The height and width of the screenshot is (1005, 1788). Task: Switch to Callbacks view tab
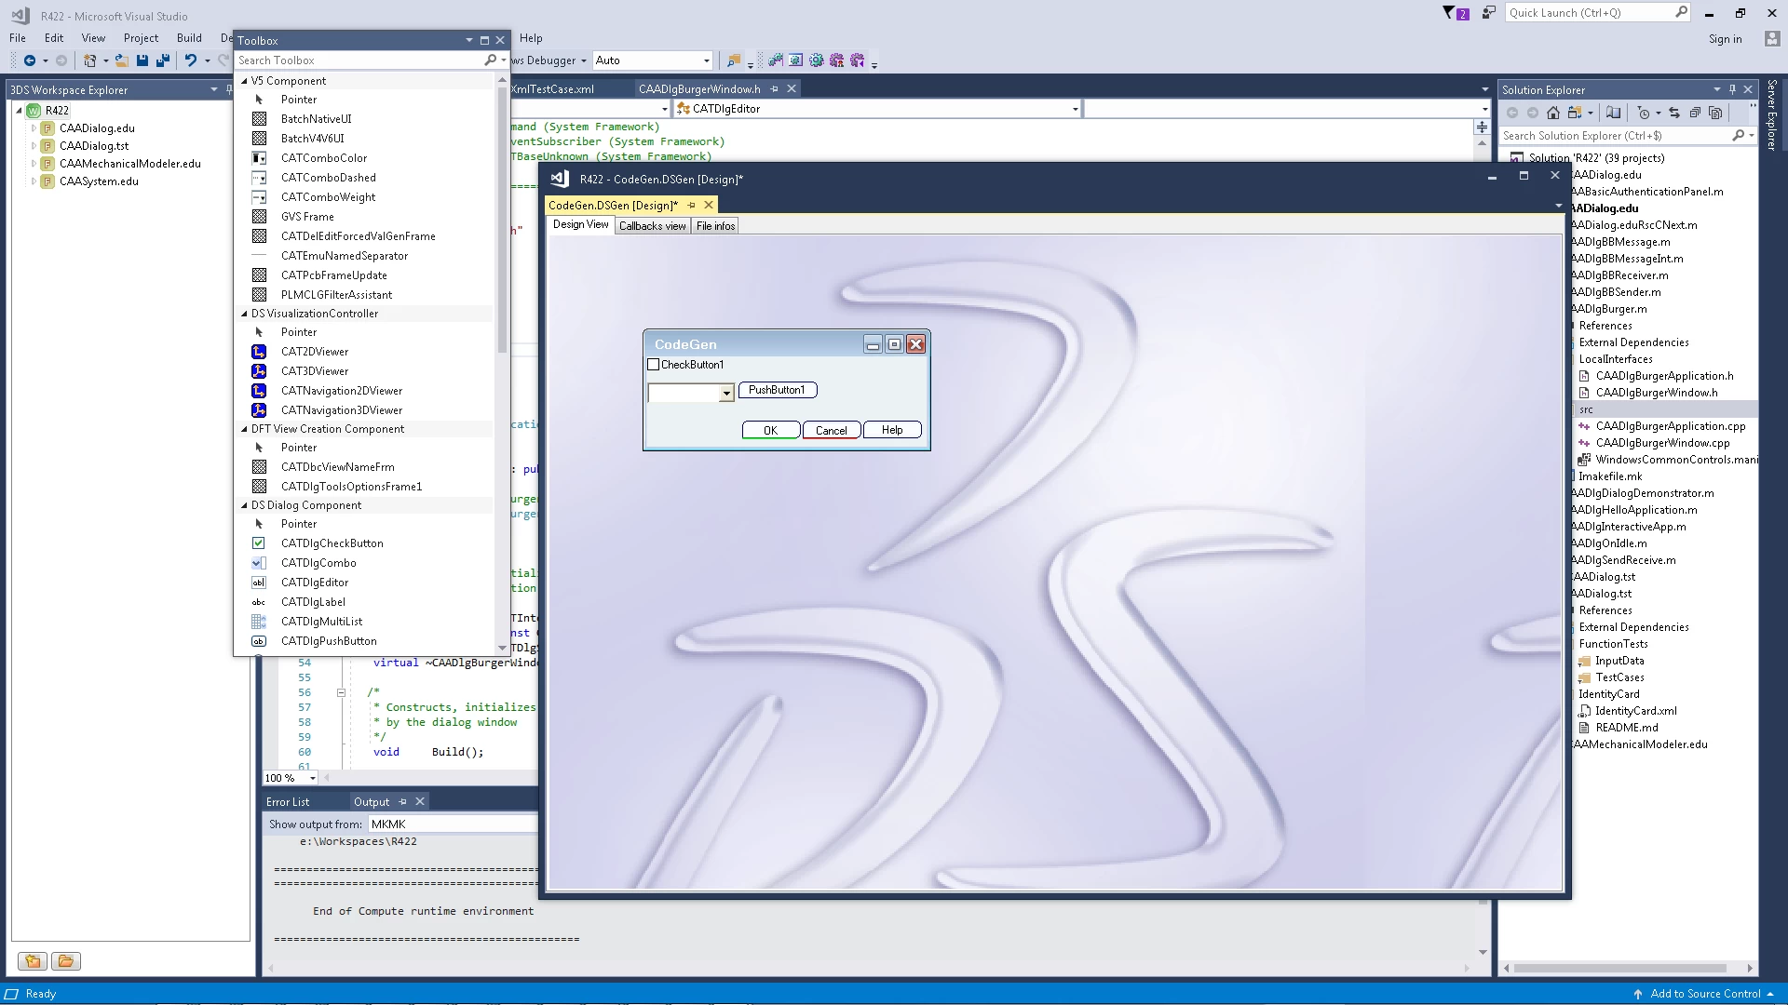point(652,226)
